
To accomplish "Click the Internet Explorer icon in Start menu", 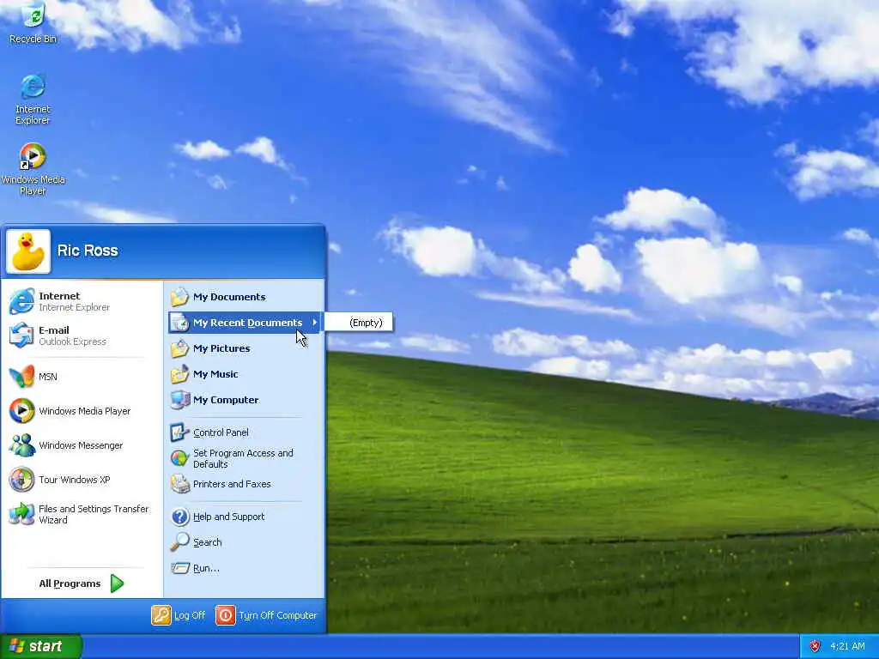I will [21, 301].
